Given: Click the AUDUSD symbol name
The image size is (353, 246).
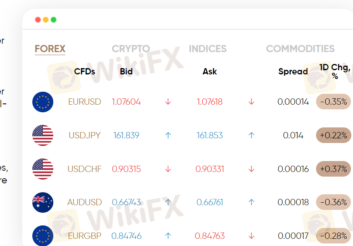Looking at the screenshot, I should click(x=84, y=202).
